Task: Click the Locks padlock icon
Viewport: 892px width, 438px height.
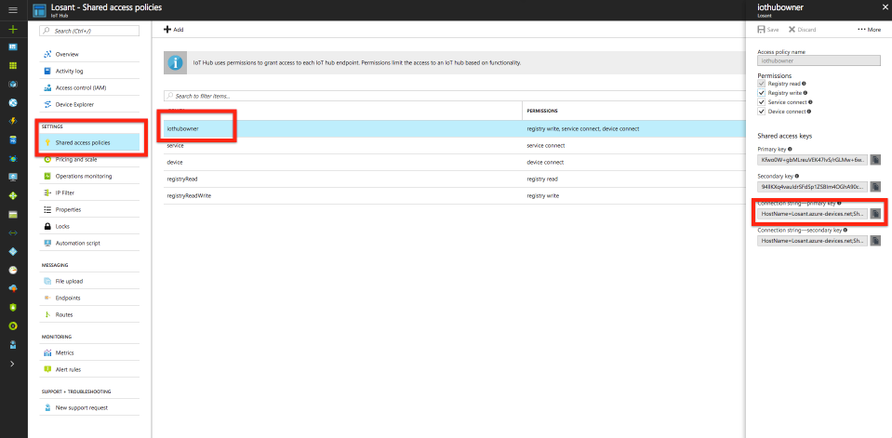Action: coord(49,226)
